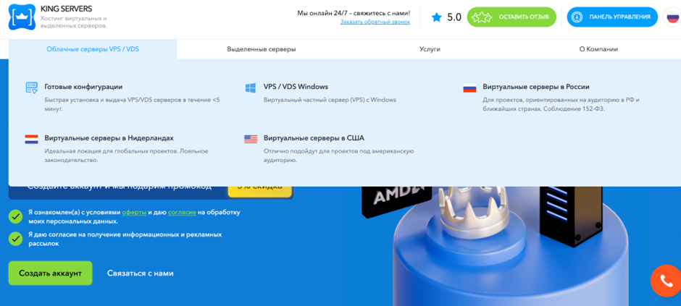This screenshot has width=681, height=306.
Task: Click Заказать обратный звонок link
Action: (x=375, y=22)
